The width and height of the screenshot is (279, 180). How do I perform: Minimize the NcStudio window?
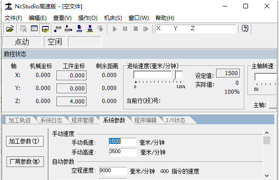pyautogui.click(x=225, y=6)
